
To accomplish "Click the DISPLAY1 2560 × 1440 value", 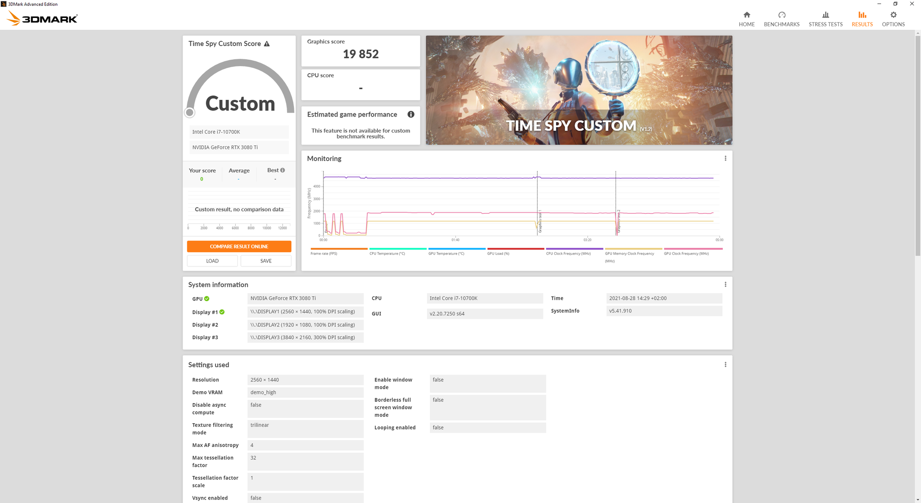I will pyautogui.click(x=305, y=312).
